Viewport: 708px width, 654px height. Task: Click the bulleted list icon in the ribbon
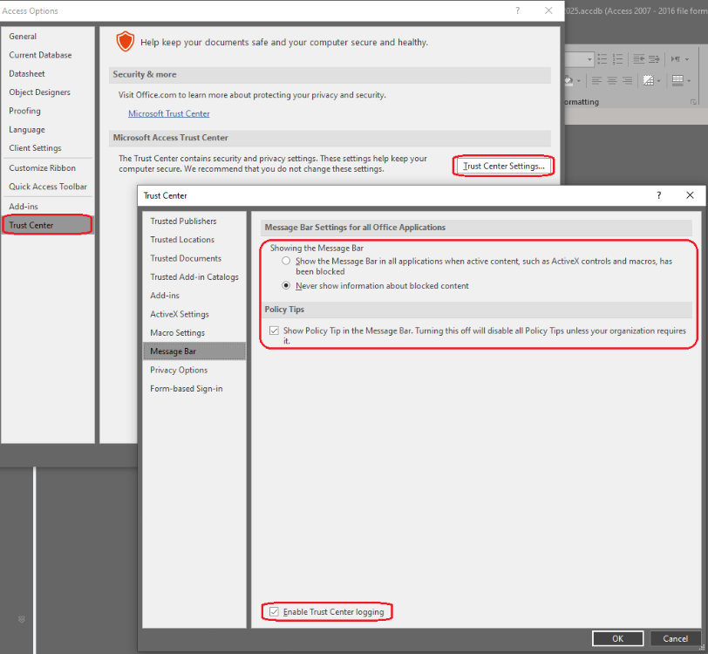602,59
